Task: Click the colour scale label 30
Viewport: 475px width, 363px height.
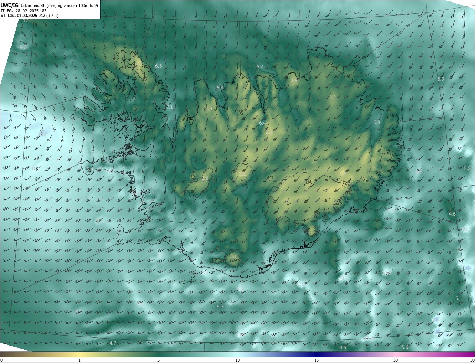Action: [x=396, y=360]
